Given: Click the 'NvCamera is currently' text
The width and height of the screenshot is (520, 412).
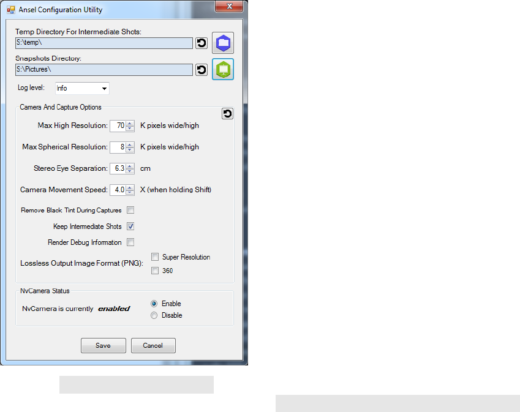Looking at the screenshot, I should [x=58, y=309].
